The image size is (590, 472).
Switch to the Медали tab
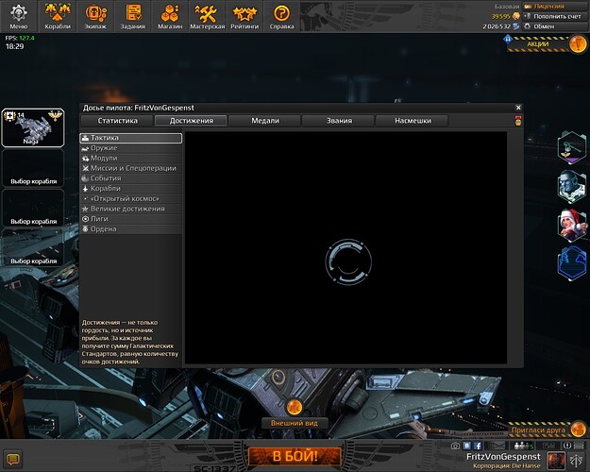(265, 121)
